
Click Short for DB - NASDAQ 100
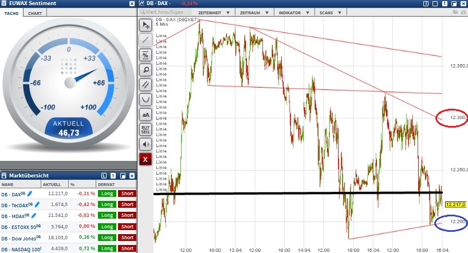pos(127,248)
